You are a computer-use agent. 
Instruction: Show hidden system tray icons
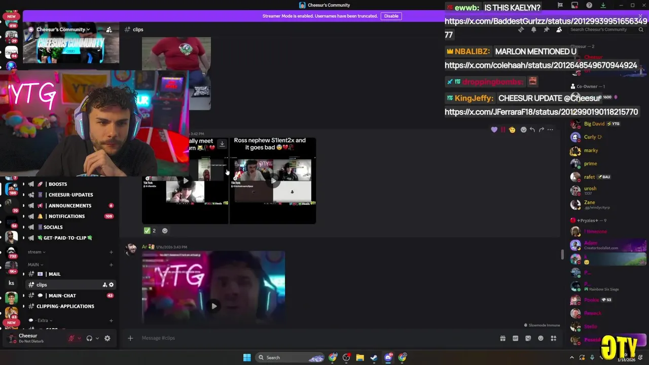572,357
